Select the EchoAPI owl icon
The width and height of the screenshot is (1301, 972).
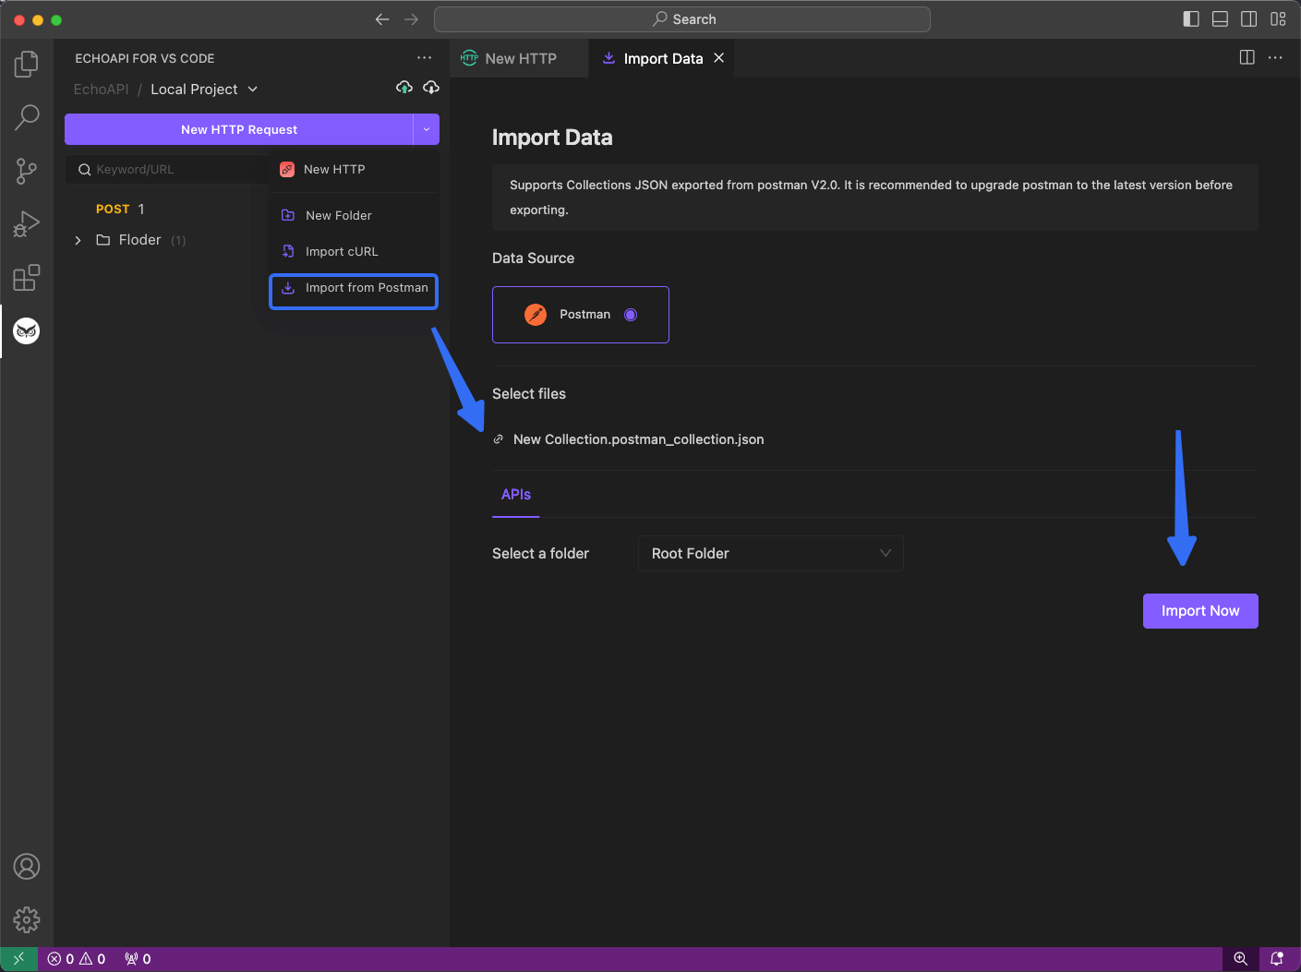27,330
